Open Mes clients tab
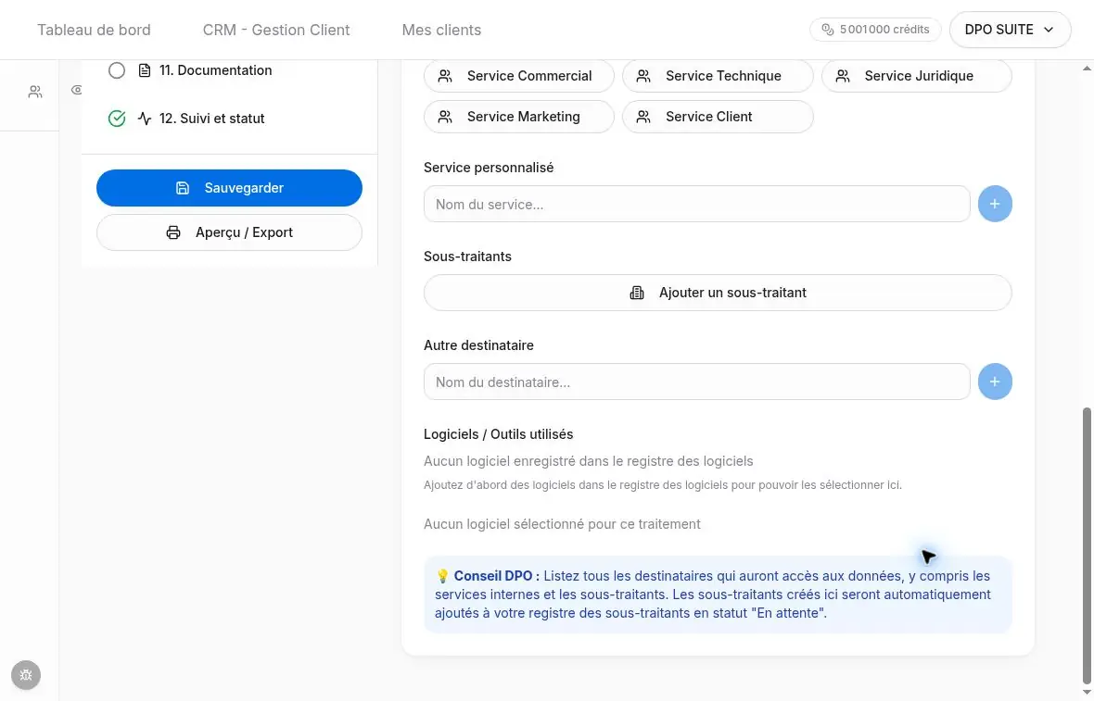 click(441, 30)
